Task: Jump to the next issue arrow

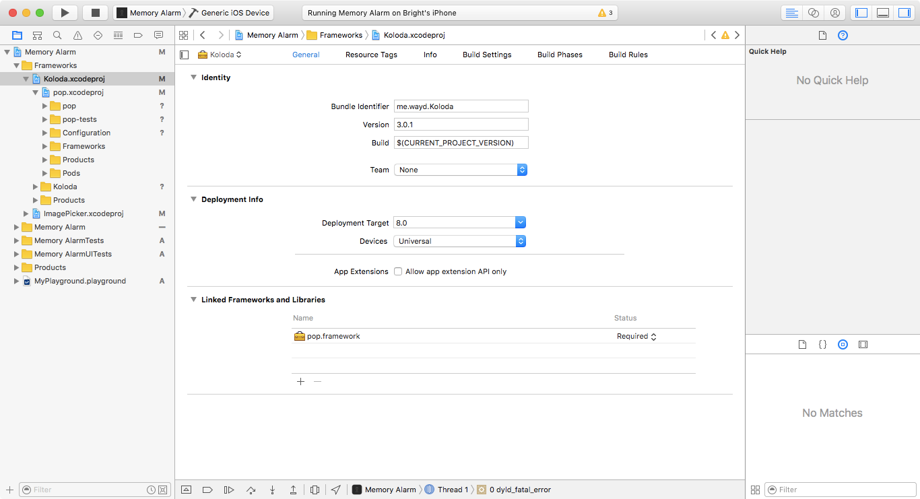Action: (737, 35)
